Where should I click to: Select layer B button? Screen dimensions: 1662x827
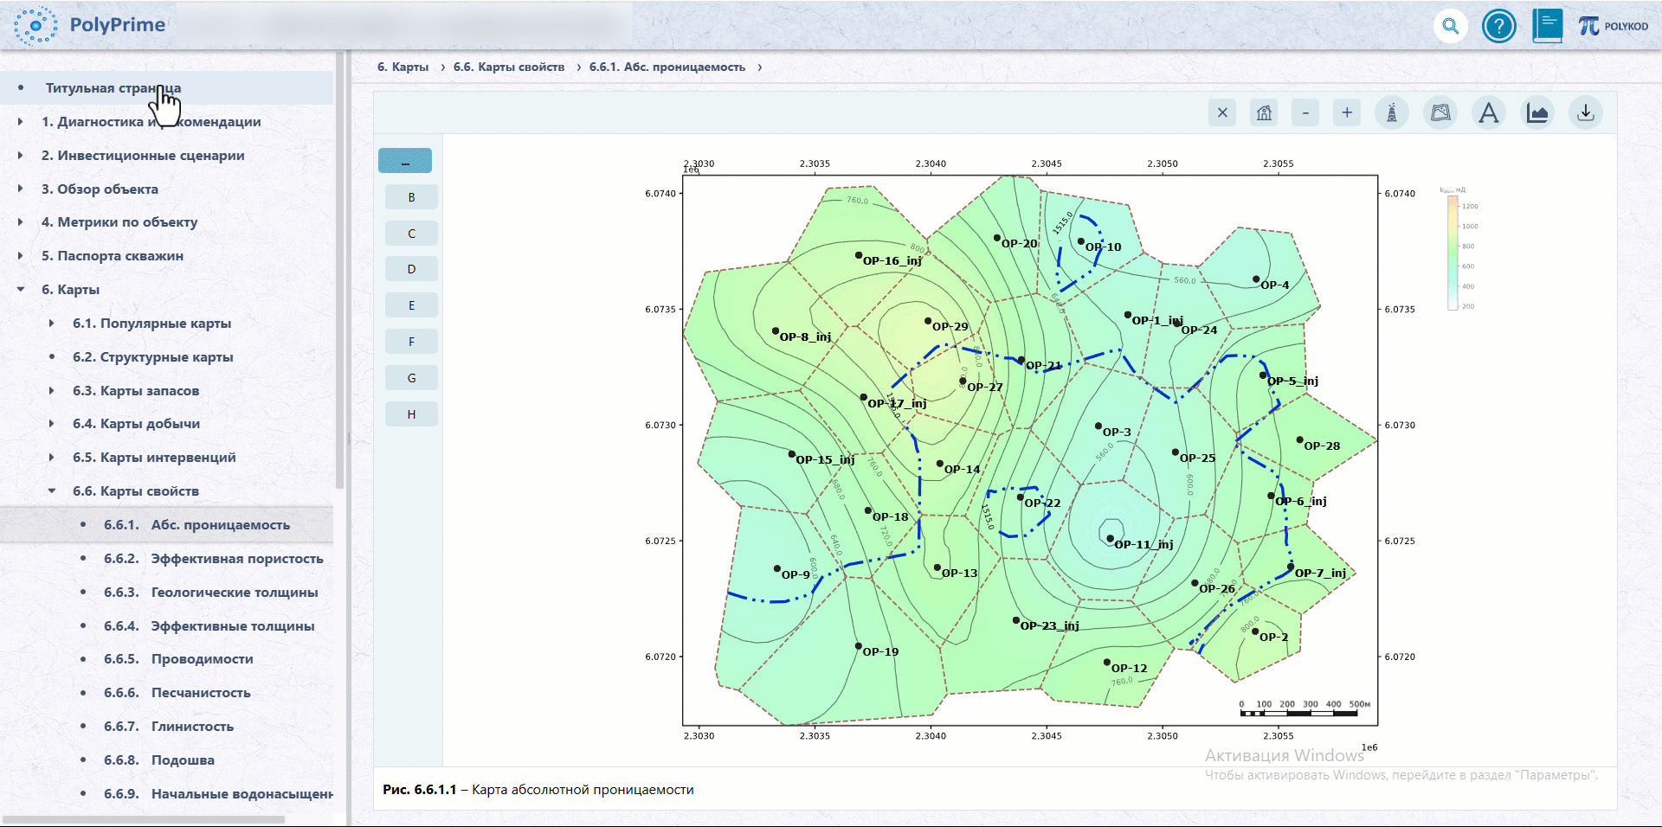[411, 197]
